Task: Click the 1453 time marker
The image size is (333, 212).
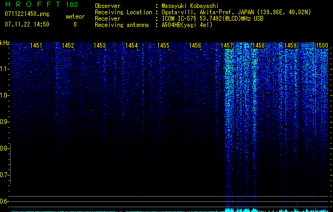Action: (x=100, y=45)
